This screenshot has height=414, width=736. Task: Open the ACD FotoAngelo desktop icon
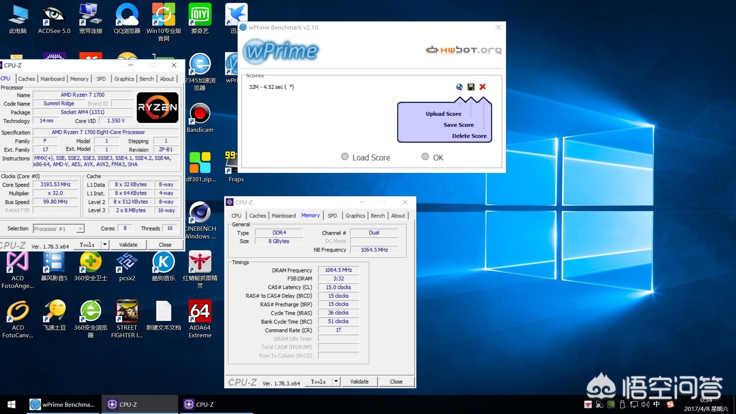tap(18, 270)
